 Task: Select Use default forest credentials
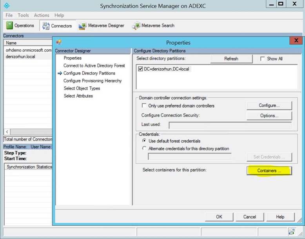tap(144, 140)
